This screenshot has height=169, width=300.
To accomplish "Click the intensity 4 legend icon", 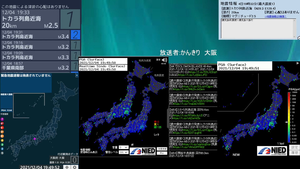I will coord(2,140).
